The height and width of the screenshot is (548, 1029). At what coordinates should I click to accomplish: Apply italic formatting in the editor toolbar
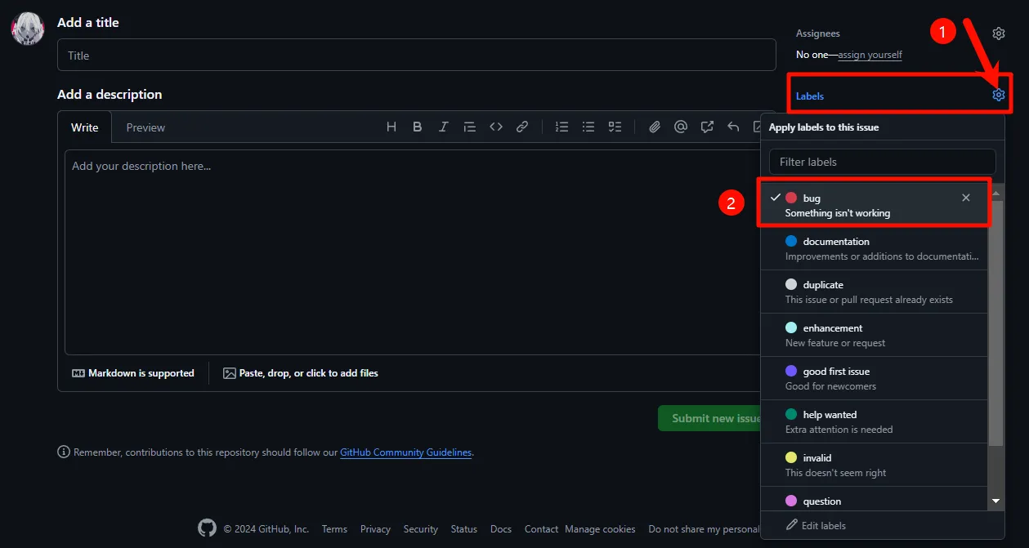click(x=444, y=127)
